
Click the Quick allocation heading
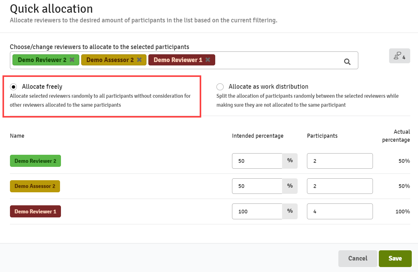point(51,9)
